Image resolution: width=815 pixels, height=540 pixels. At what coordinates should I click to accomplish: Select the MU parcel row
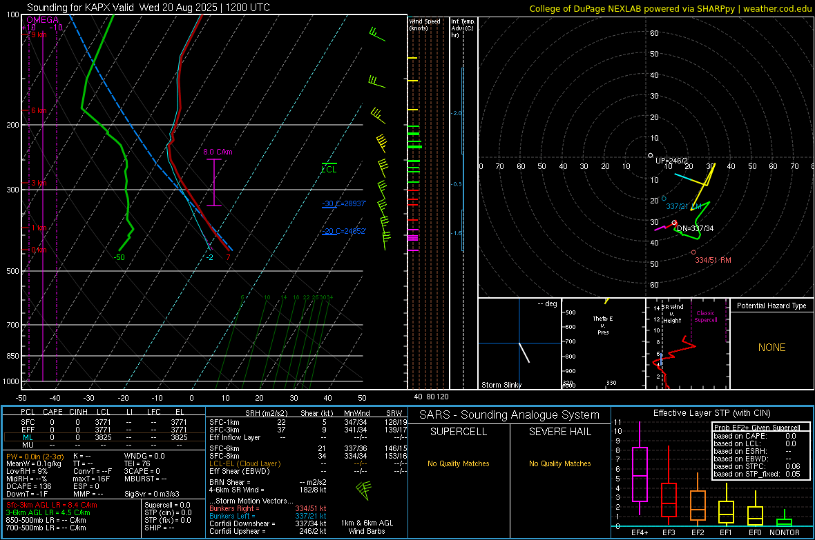(104, 445)
